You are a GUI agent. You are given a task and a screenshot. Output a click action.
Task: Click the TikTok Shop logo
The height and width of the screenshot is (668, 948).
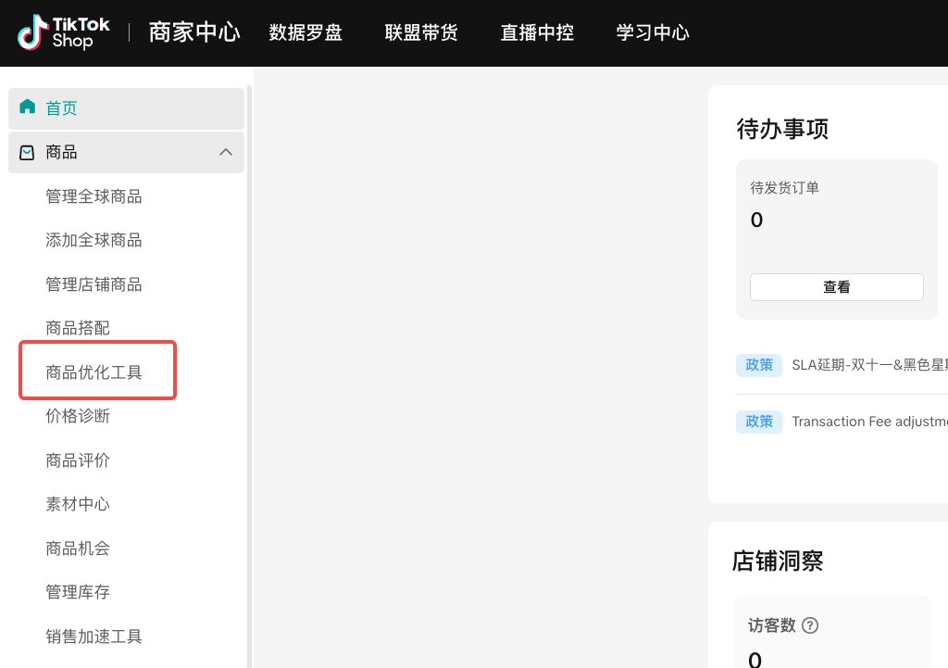[64, 32]
